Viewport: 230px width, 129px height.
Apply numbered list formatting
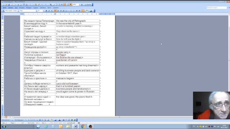[x=71, y=11]
